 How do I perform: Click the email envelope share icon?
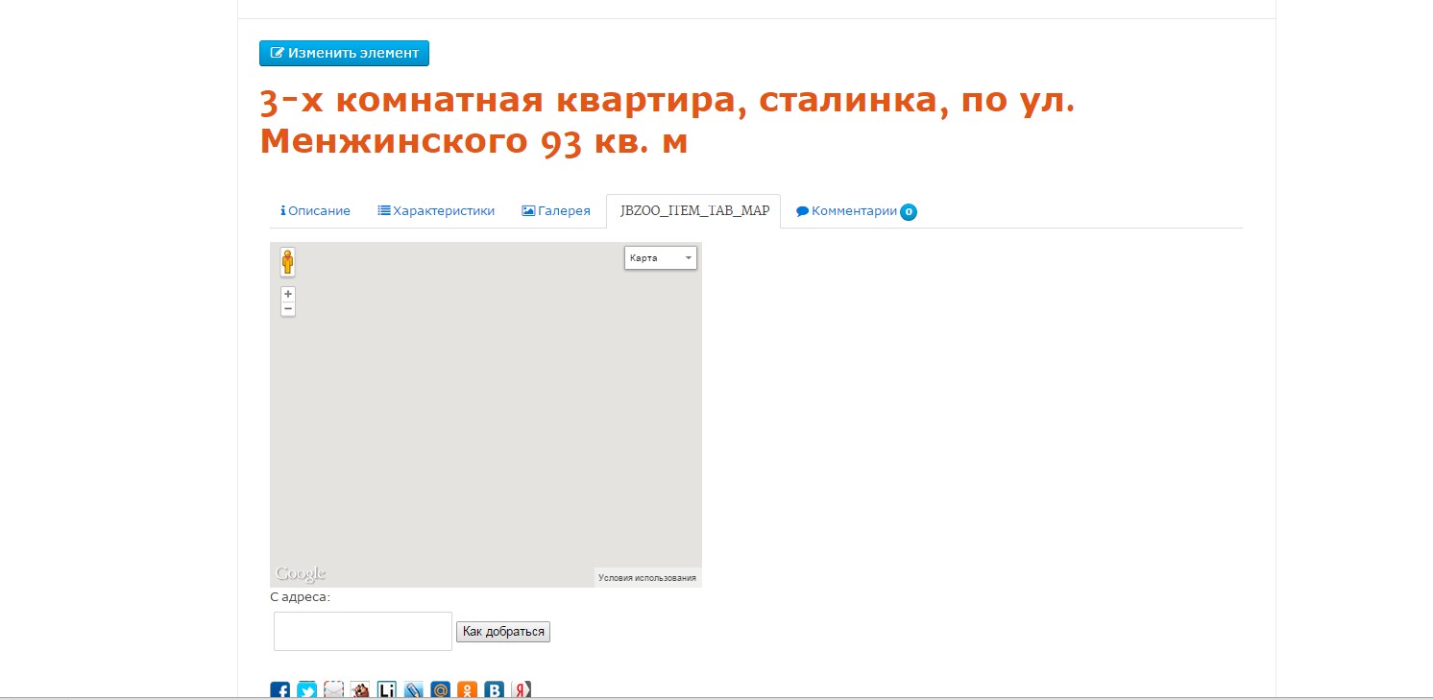[x=333, y=690]
